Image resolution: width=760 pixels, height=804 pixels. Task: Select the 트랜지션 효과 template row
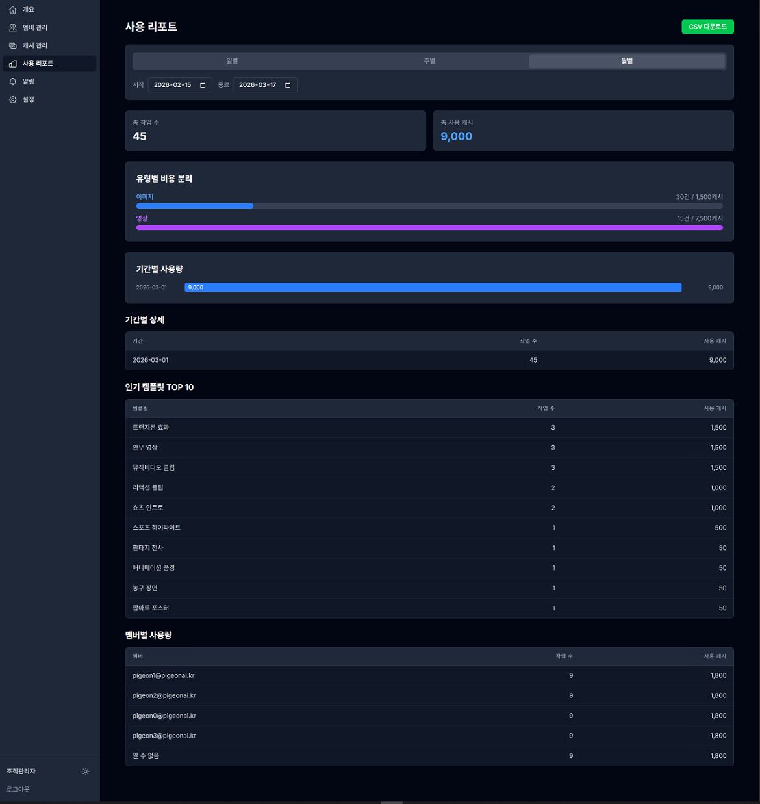(x=429, y=428)
